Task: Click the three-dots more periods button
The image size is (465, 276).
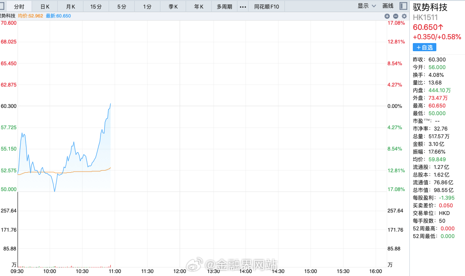Action: coord(243,6)
